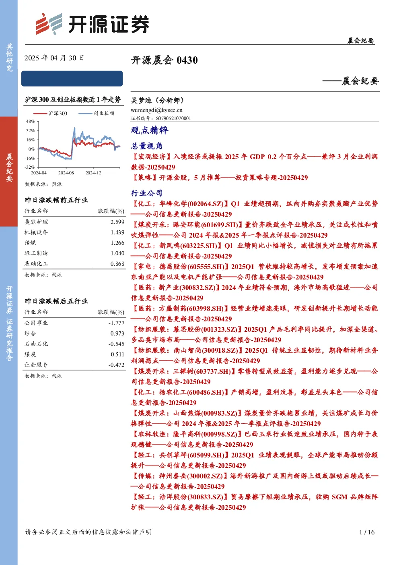Open the 山西焦煤(000983.SZ) report link
Screen dimensions: 399x565
254,418
